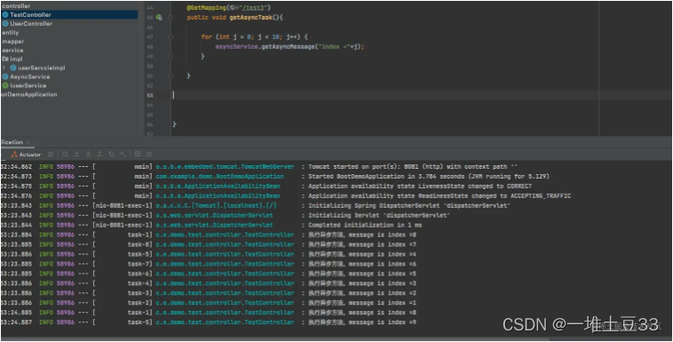Select the impl folder label
Viewport: 673px width, 342px height.
click(x=16, y=59)
